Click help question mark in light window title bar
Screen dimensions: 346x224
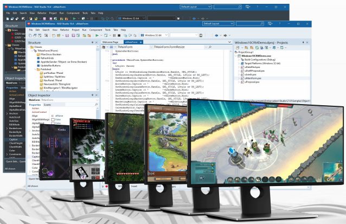click(x=280, y=24)
